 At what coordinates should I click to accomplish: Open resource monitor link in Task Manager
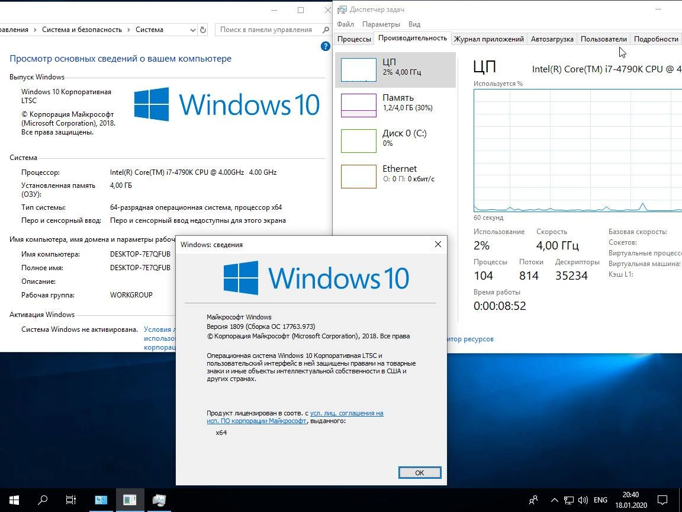[470, 339]
